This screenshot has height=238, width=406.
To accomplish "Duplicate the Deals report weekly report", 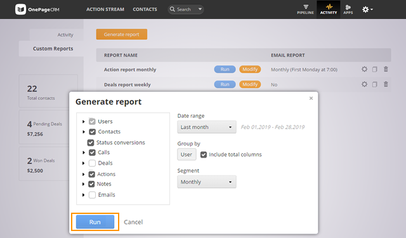I will pyautogui.click(x=375, y=84).
